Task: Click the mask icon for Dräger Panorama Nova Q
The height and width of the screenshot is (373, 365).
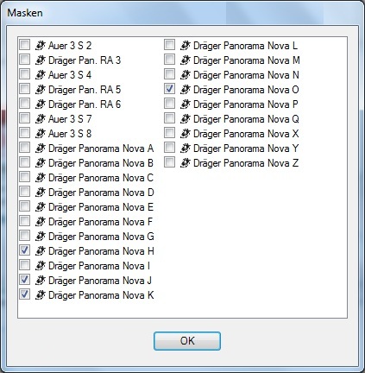Action: [x=186, y=119]
